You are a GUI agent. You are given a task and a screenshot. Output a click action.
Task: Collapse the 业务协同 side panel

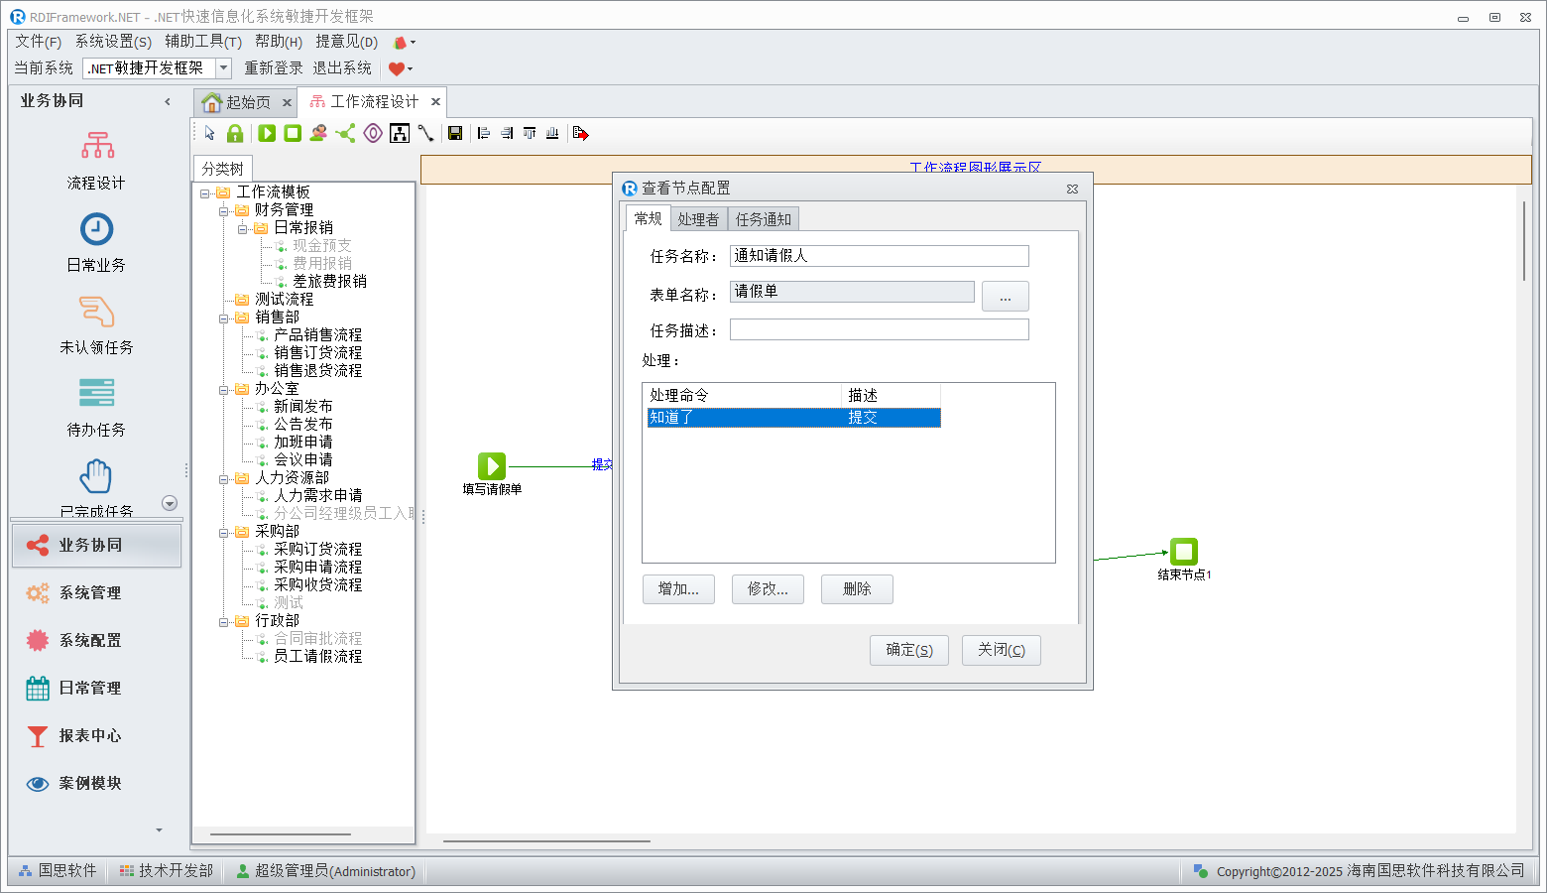point(168,101)
